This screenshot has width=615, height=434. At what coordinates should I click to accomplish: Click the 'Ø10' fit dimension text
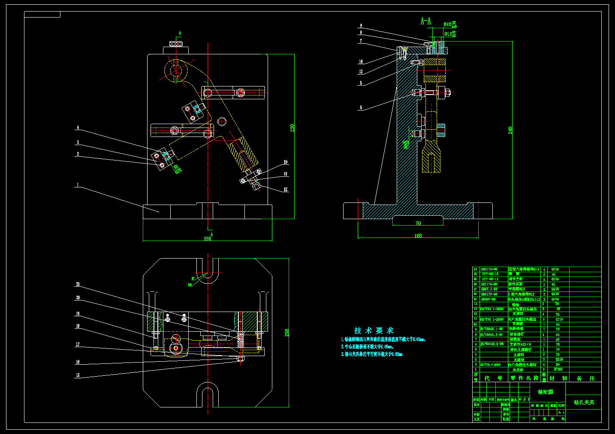450,33
